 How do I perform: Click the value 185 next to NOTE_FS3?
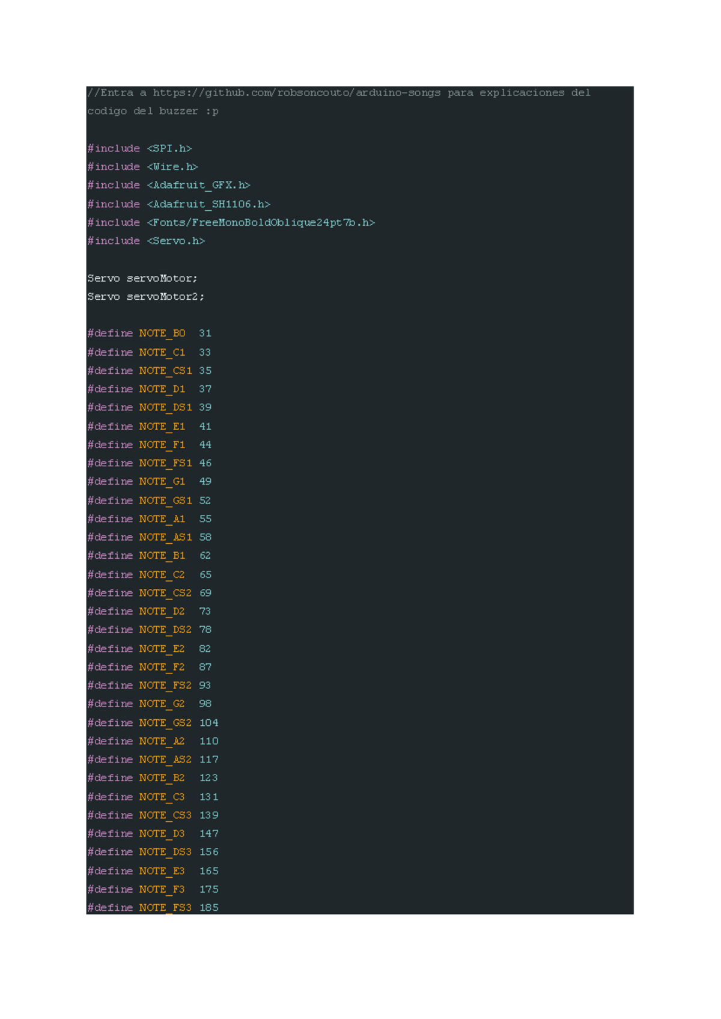coord(208,907)
